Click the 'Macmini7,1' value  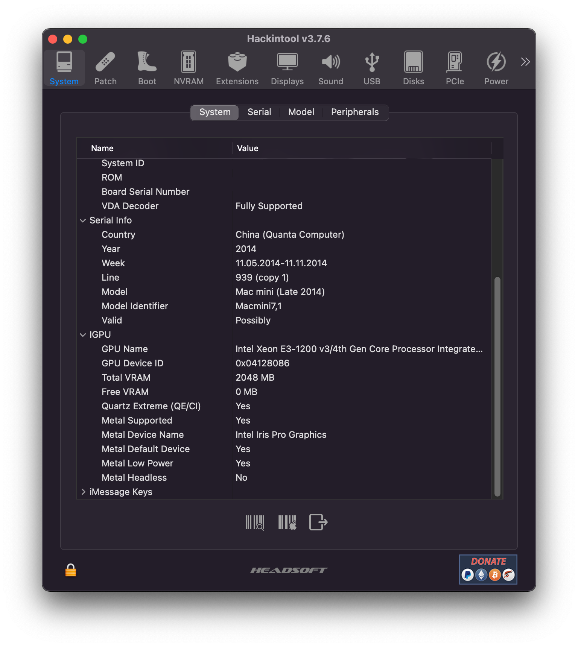click(259, 306)
